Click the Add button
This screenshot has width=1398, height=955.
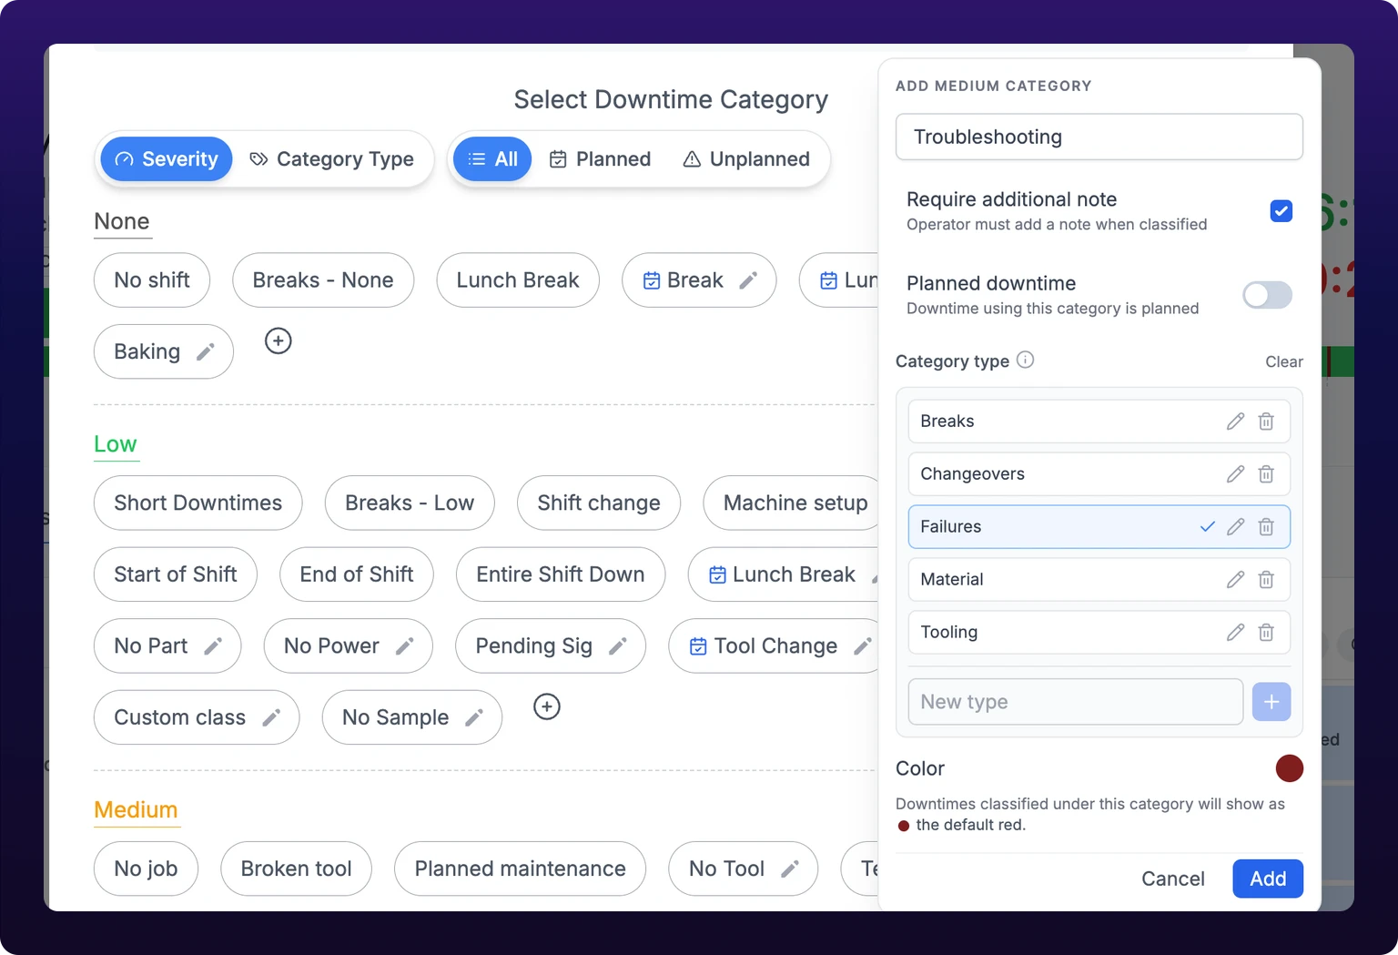(x=1268, y=879)
